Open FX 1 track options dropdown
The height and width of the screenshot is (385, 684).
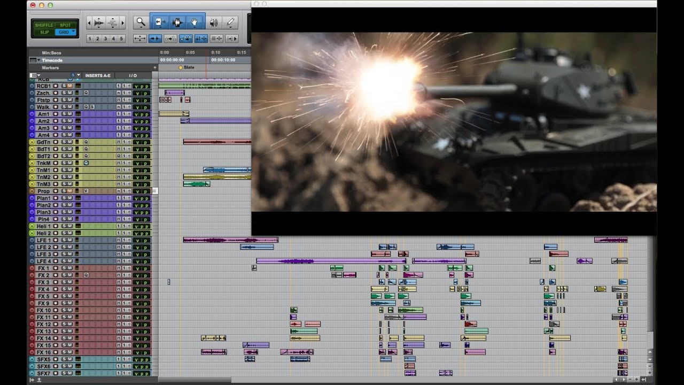(x=32, y=268)
